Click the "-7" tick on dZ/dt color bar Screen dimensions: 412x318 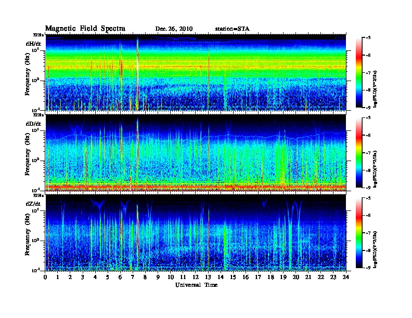tap(368, 233)
